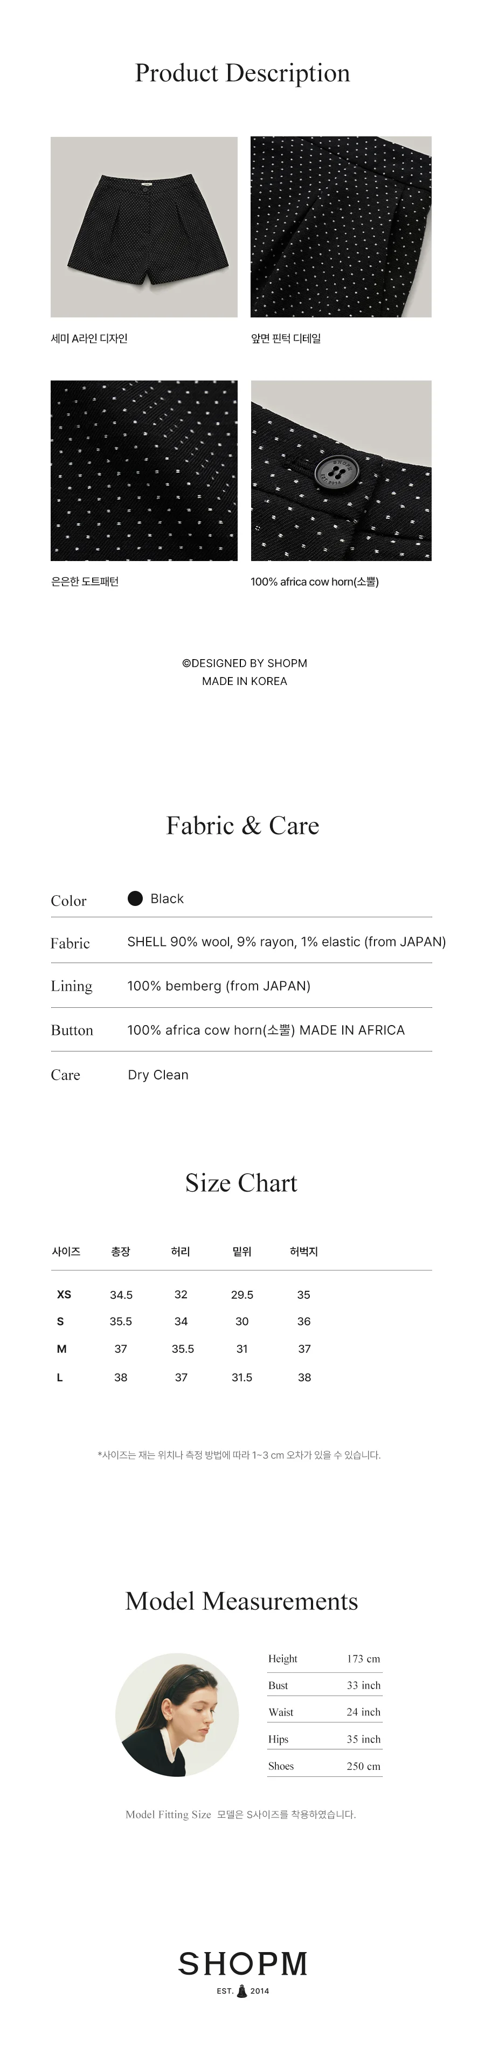The image size is (485, 2048).
Task: Click the Model Measurements heading
Action: [x=242, y=1601]
